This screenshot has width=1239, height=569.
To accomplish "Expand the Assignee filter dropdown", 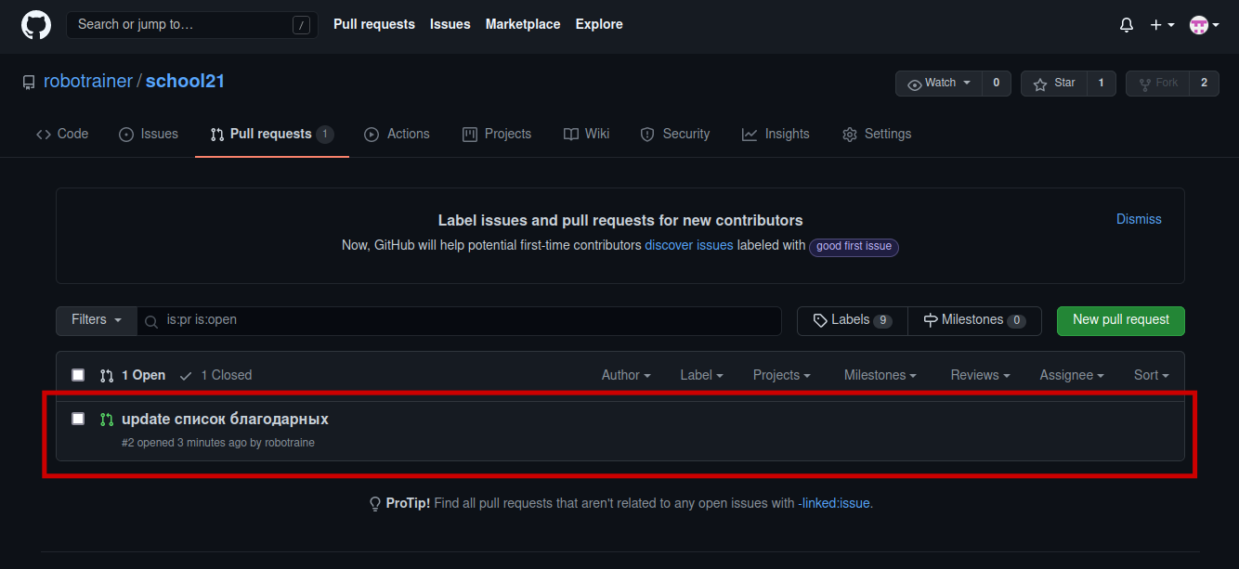I will [1072, 375].
